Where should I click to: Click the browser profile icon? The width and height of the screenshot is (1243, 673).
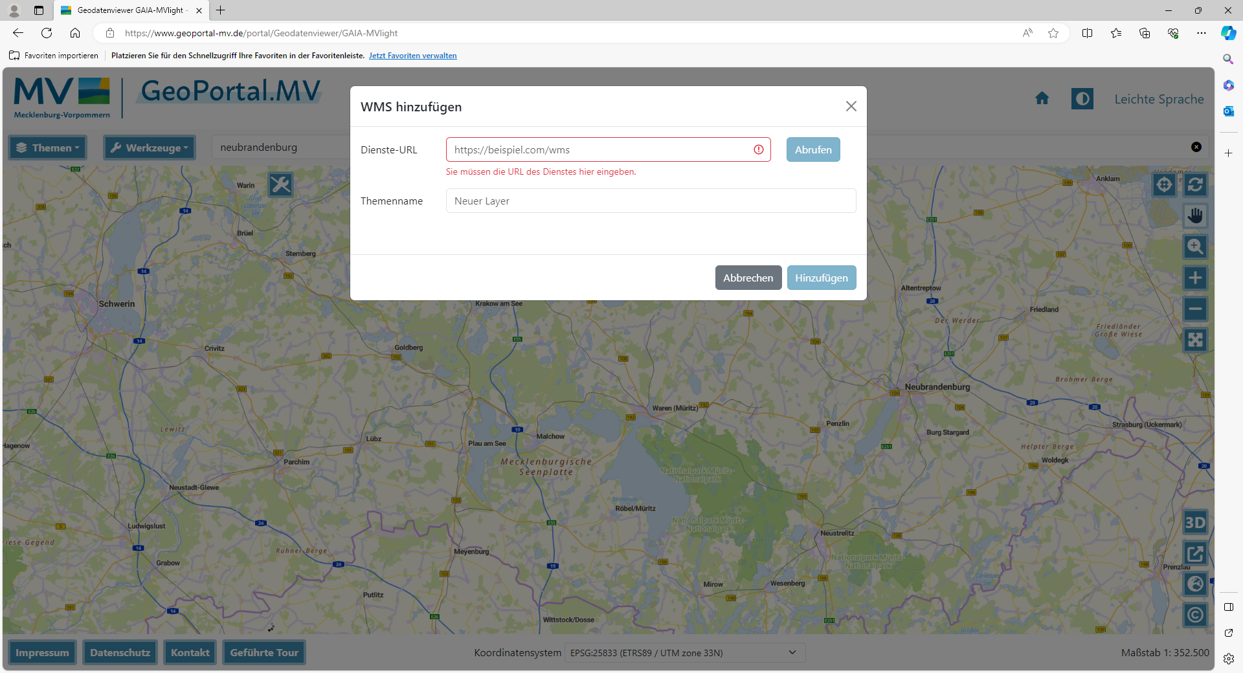(x=14, y=10)
